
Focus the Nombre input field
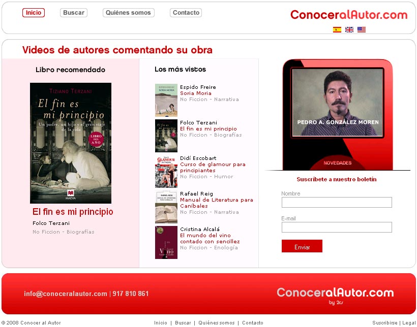coord(337,203)
